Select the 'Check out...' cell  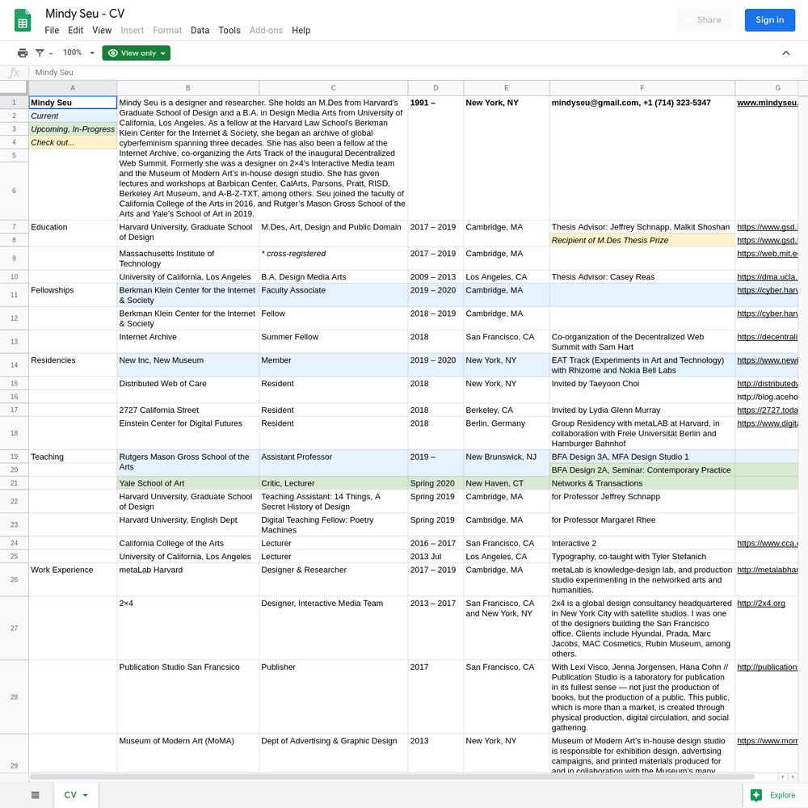point(73,143)
